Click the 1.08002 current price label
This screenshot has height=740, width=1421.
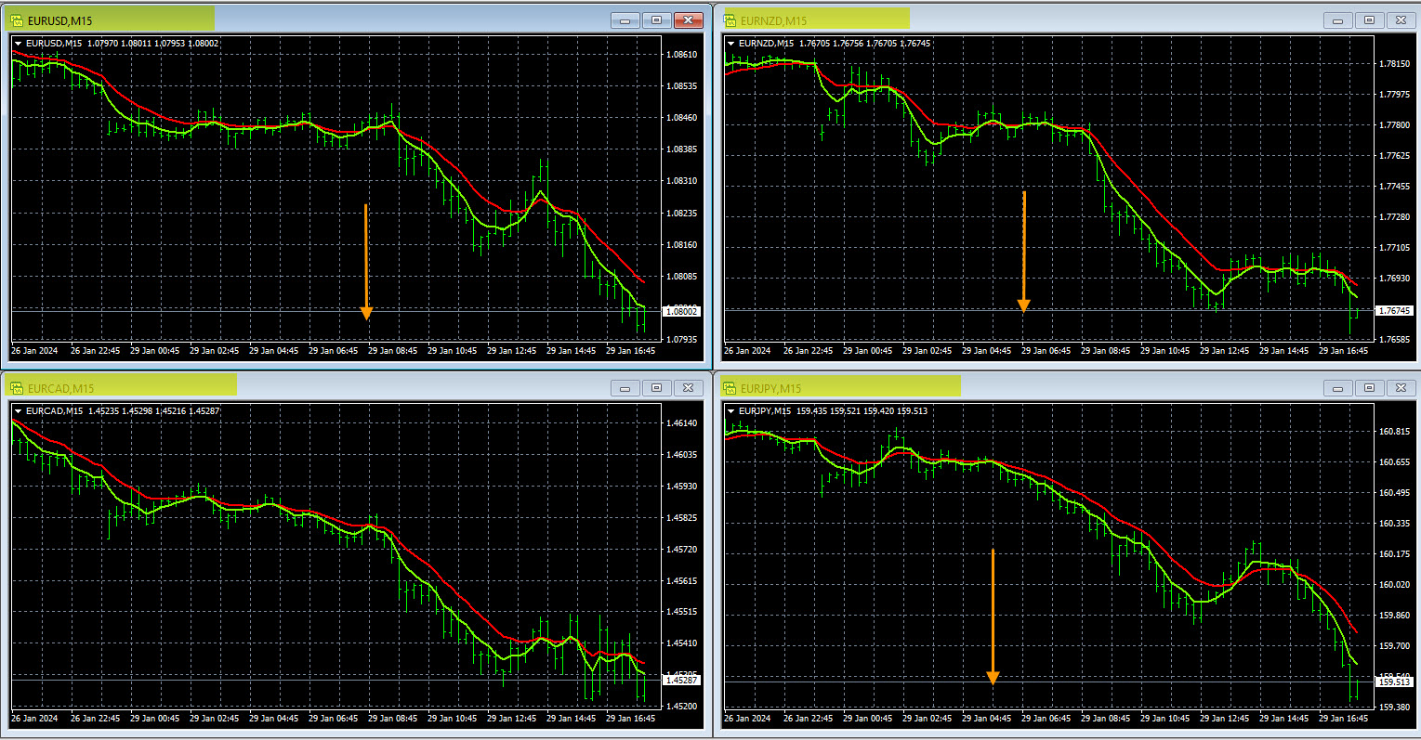point(681,312)
